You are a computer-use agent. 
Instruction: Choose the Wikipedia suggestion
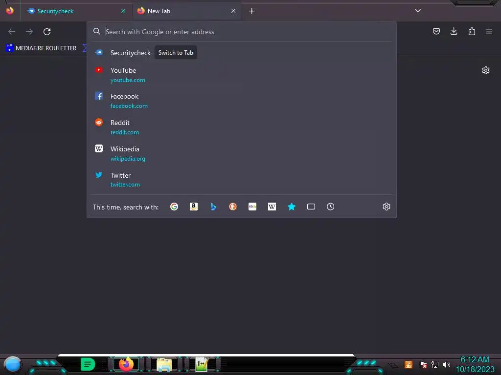242,153
